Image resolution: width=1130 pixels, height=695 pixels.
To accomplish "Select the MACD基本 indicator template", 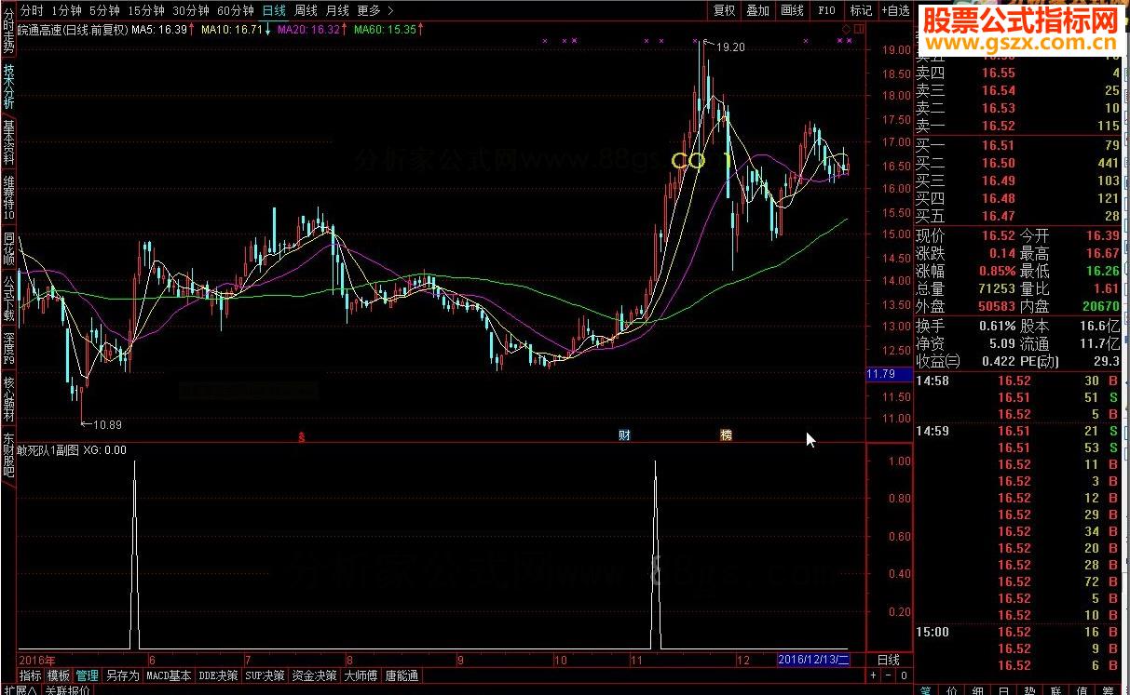I will [169, 675].
